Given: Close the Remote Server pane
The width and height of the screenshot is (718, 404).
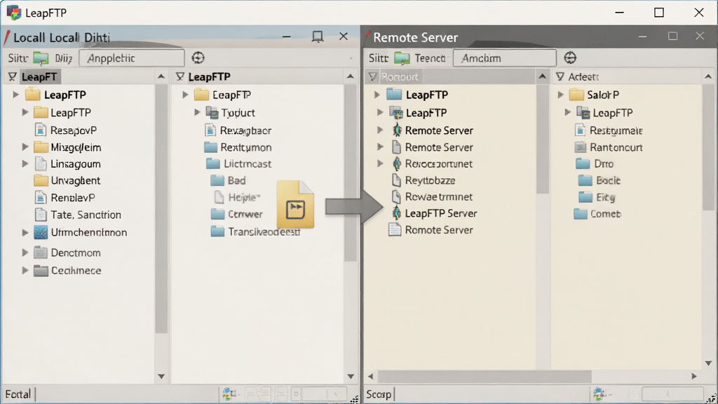Looking at the screenshot, I should tap(700, 36).
